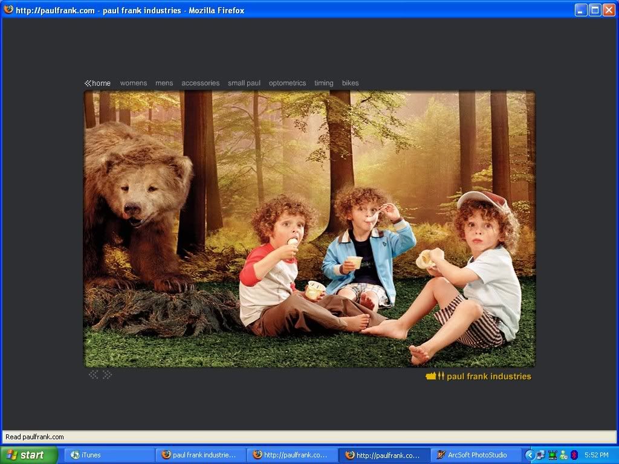The image size is (619, 464).
Task: Open the small paul section
Action: 244,83
